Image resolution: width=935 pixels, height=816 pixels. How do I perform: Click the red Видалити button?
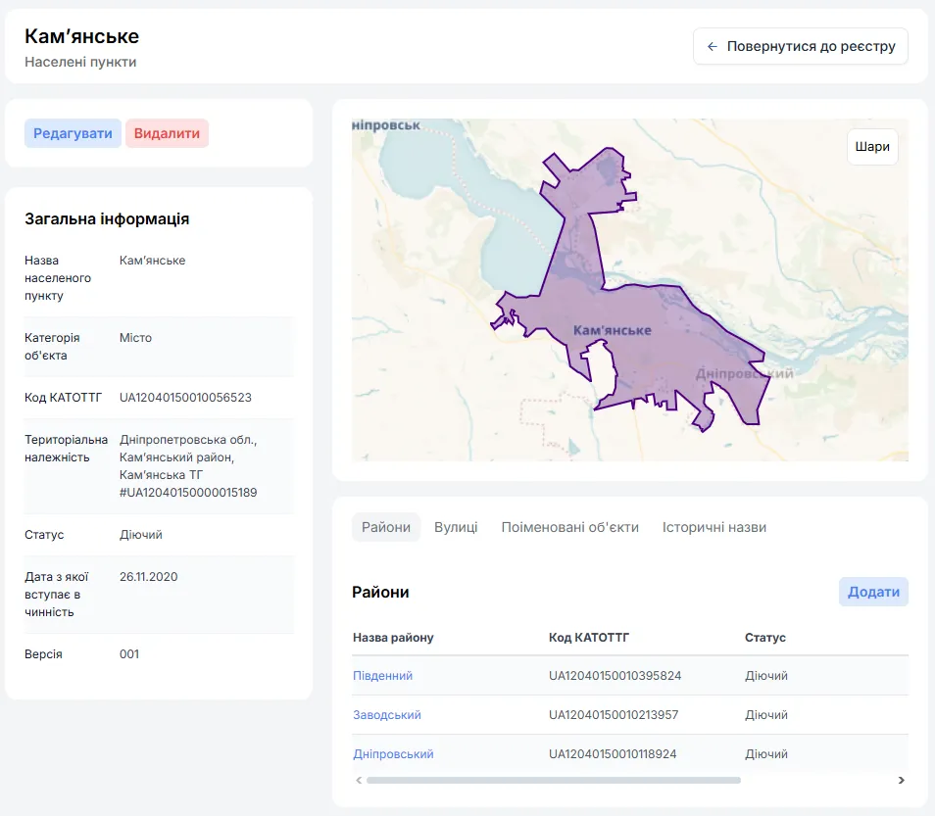167,133
